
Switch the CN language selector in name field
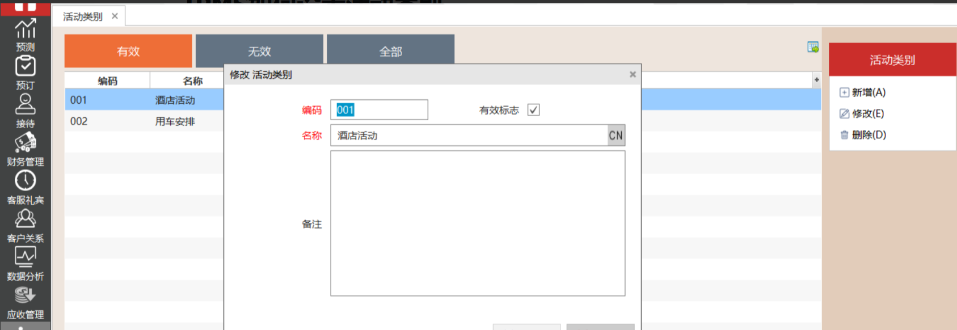click(615, 136)
